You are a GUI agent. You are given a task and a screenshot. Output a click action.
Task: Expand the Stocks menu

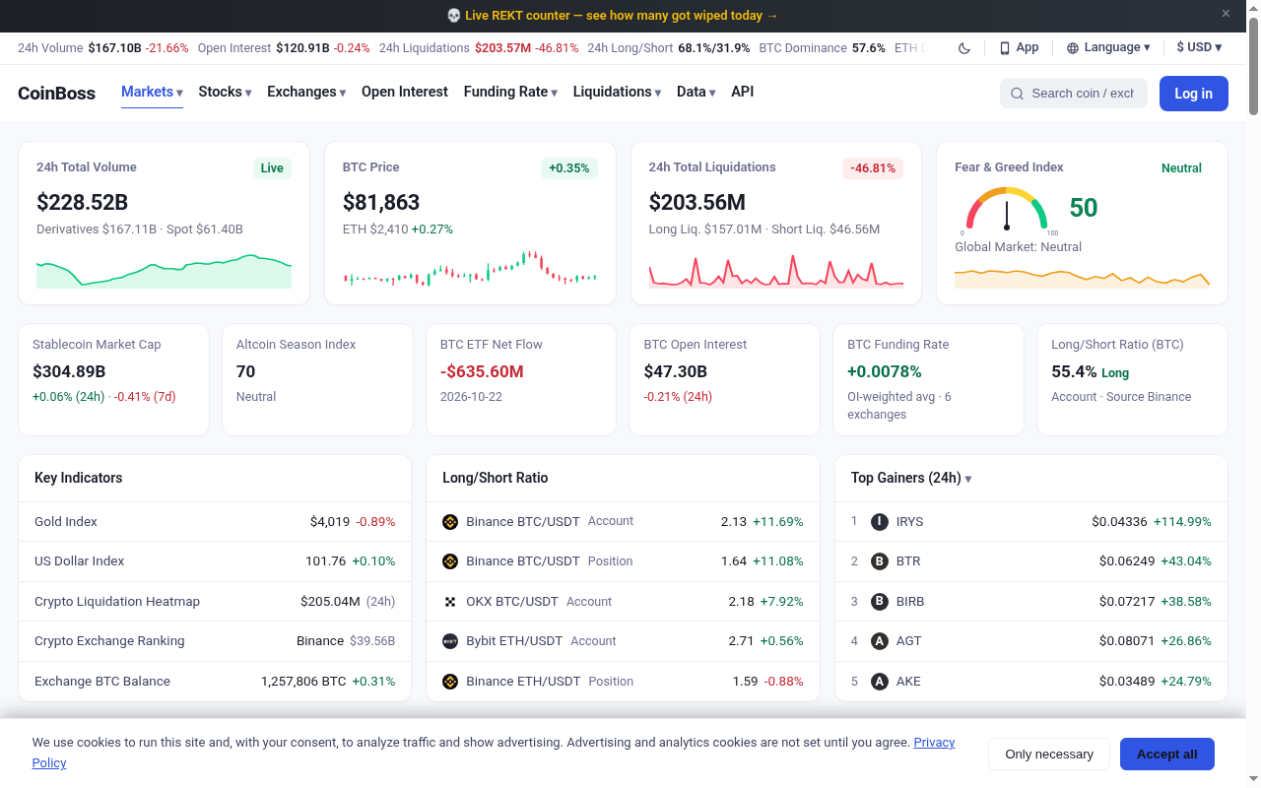coord(225,92)
